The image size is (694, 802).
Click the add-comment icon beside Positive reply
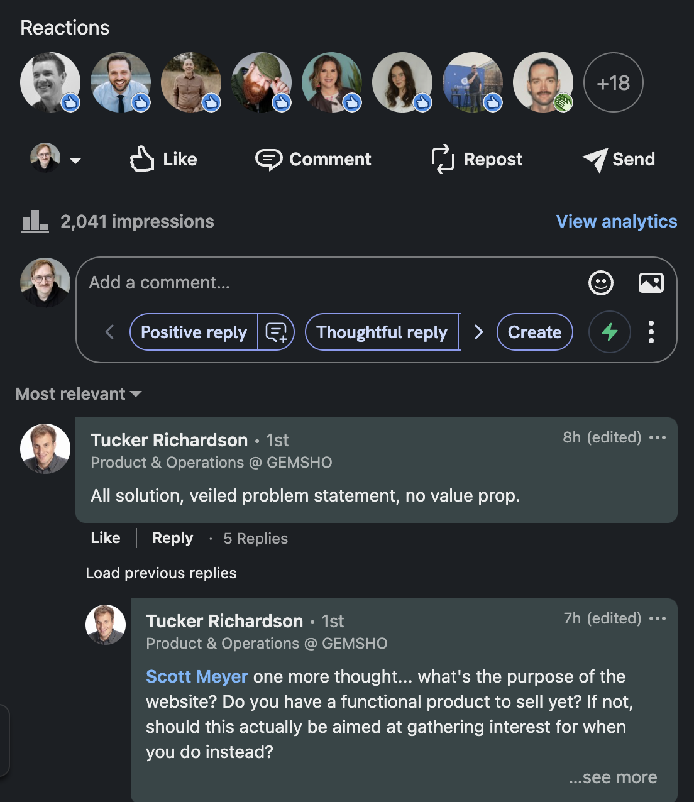click(276, 332)
